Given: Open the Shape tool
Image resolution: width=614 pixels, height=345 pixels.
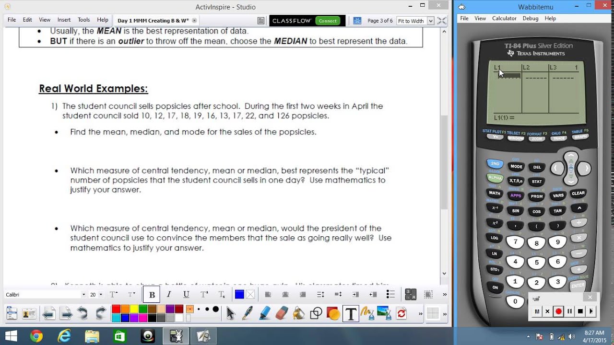Looking at the screenshot, I should pos(316,314).
